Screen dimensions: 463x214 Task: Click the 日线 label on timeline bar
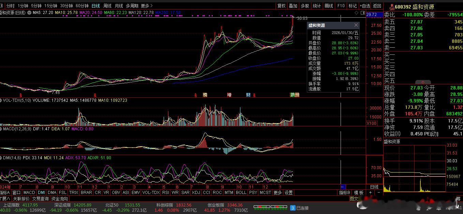[374, 187]
